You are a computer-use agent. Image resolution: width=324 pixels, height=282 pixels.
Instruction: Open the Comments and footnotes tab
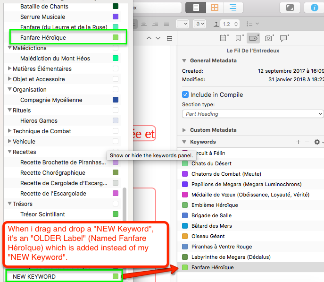(283, 38)
